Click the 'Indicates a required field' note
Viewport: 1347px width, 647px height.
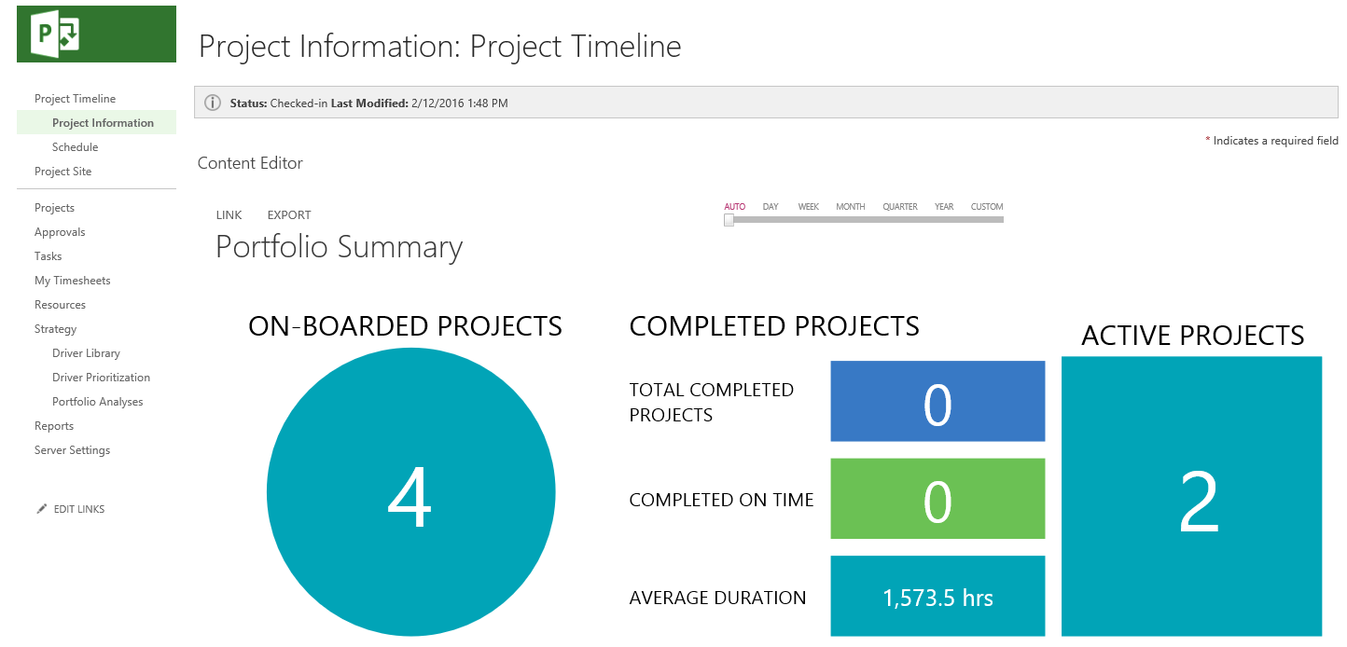pyautogui.click(x=1271, y=141)
